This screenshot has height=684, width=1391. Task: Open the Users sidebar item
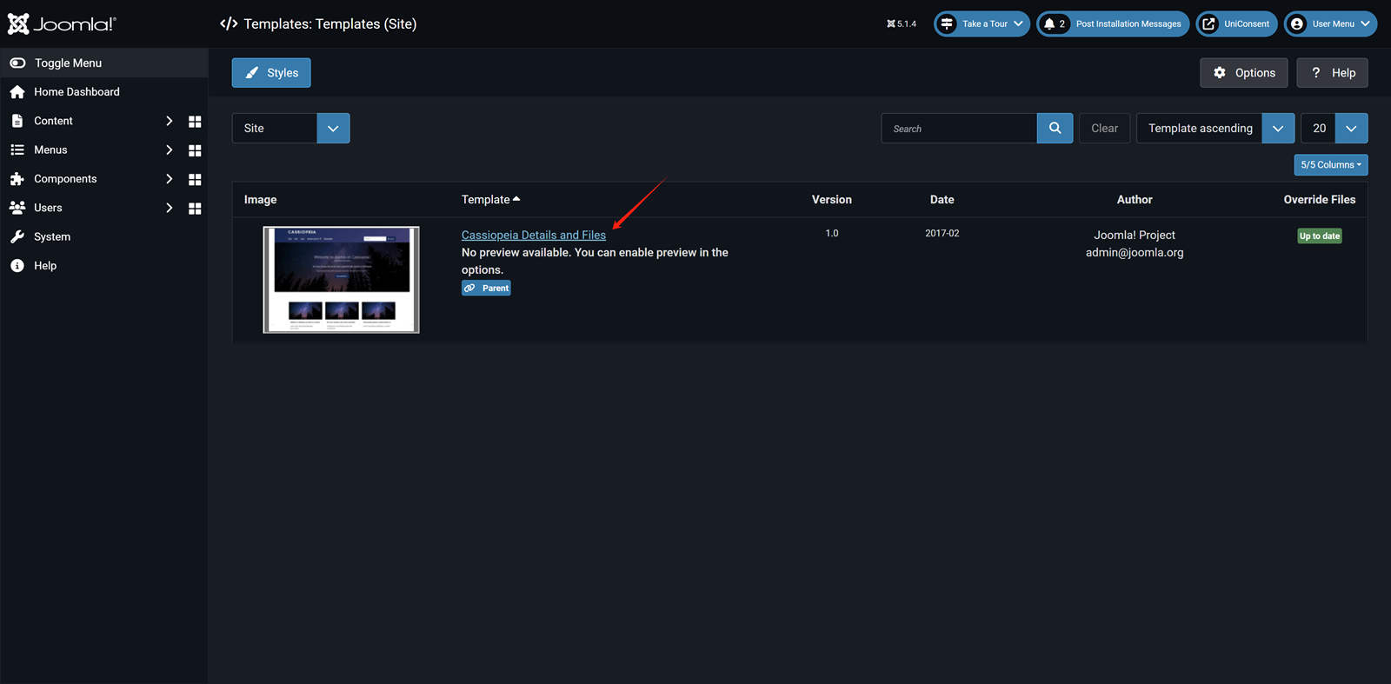[48, 208]
